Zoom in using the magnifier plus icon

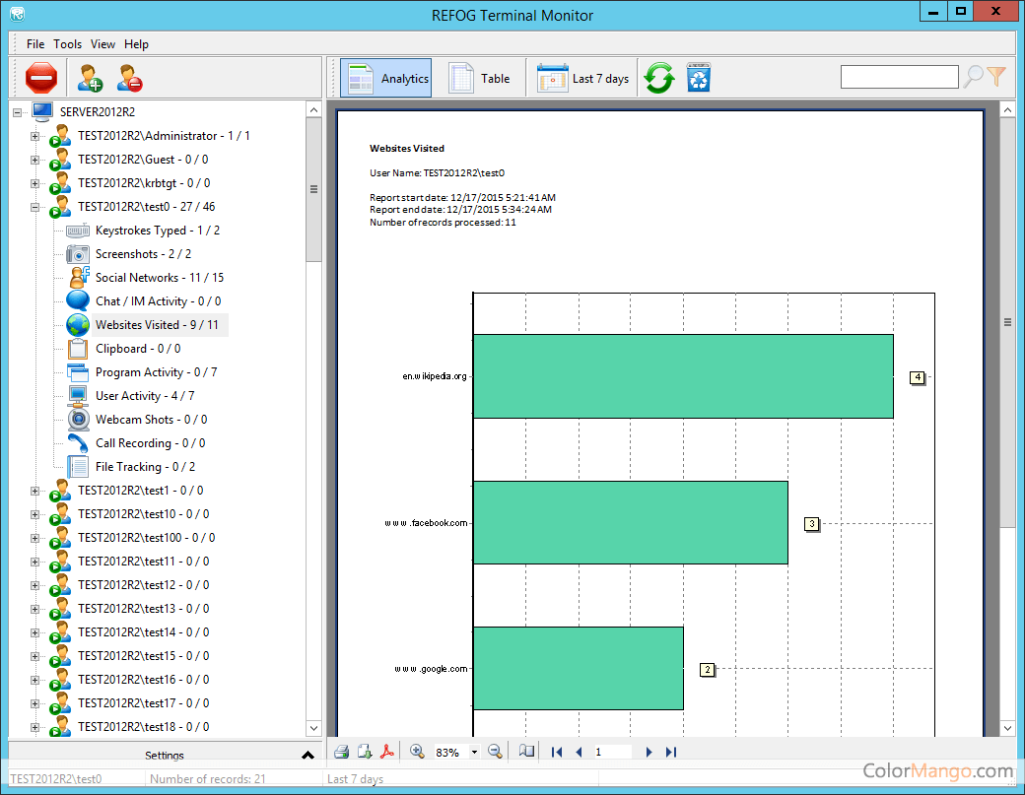point(417,752)
